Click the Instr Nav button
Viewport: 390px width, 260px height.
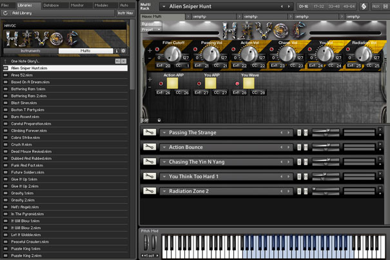point(124,13)
